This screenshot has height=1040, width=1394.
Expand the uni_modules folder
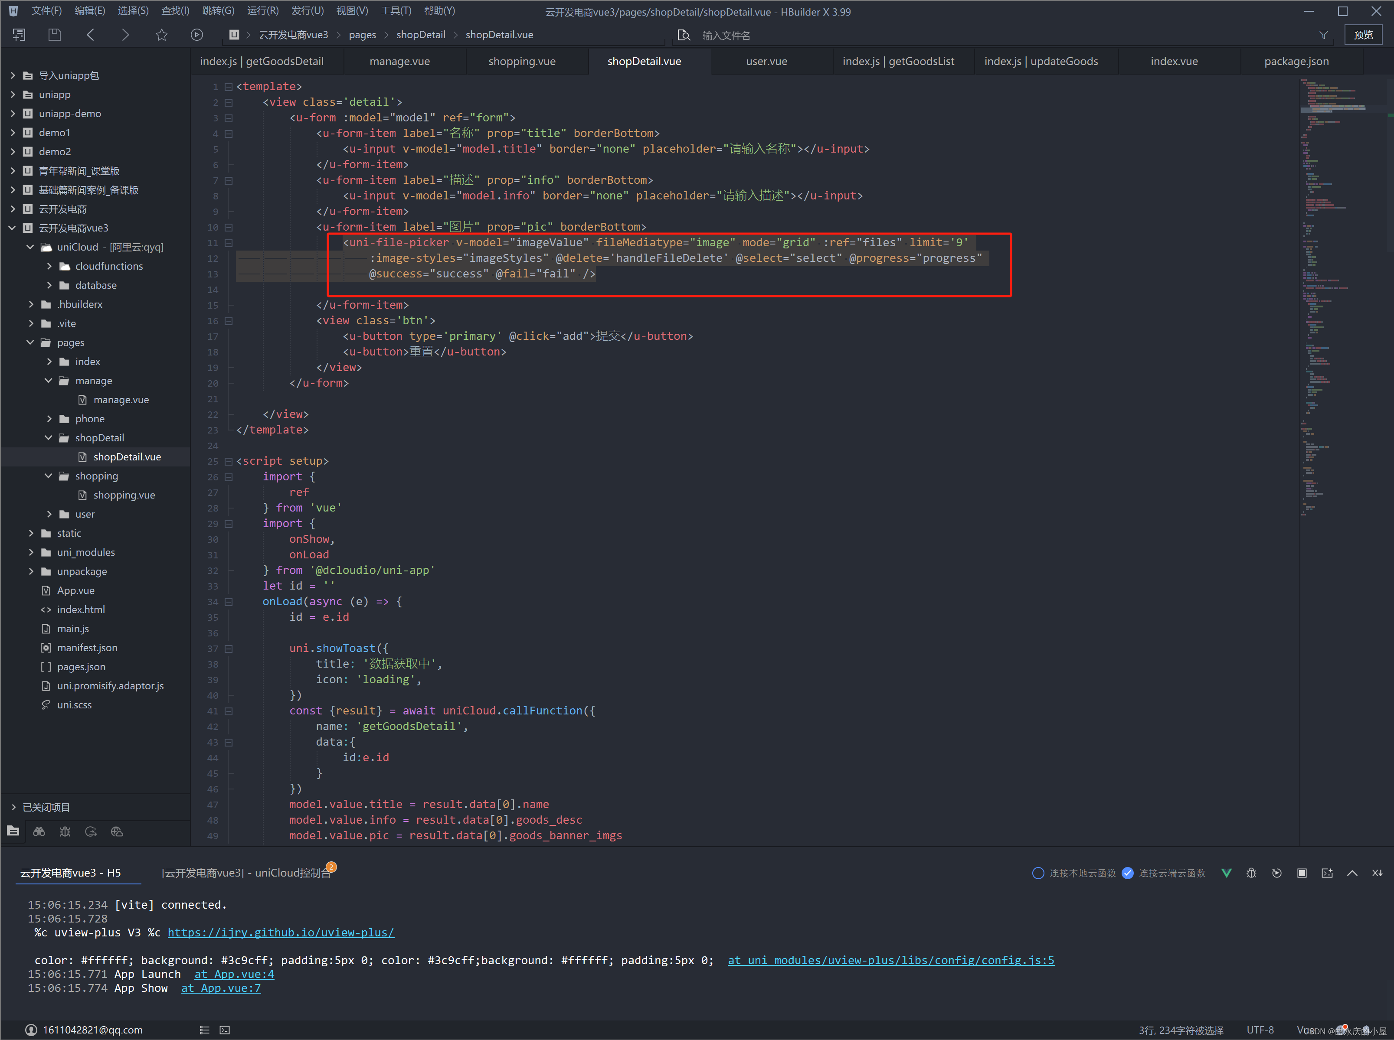pos(30,552)
